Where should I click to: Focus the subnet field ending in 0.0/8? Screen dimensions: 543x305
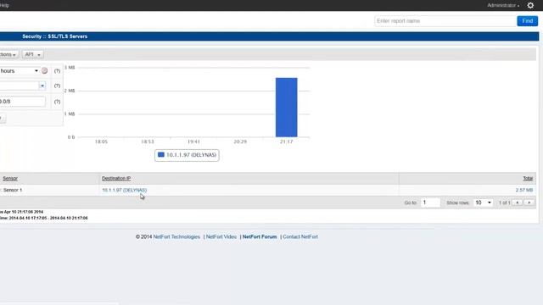[x=23, y=102]
